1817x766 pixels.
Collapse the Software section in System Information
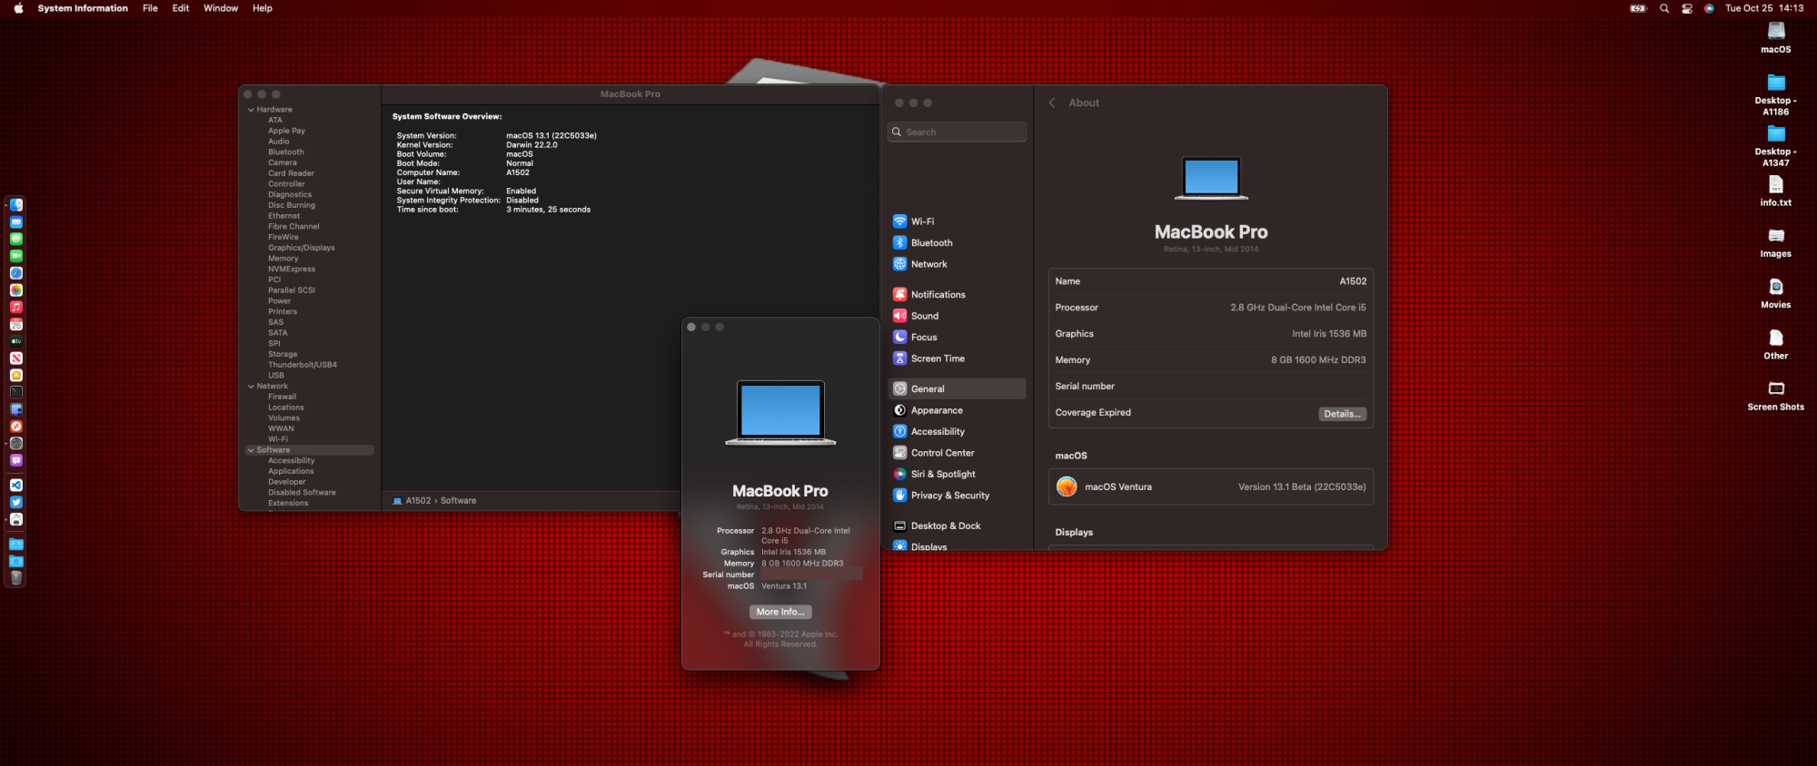coord(251,450)
